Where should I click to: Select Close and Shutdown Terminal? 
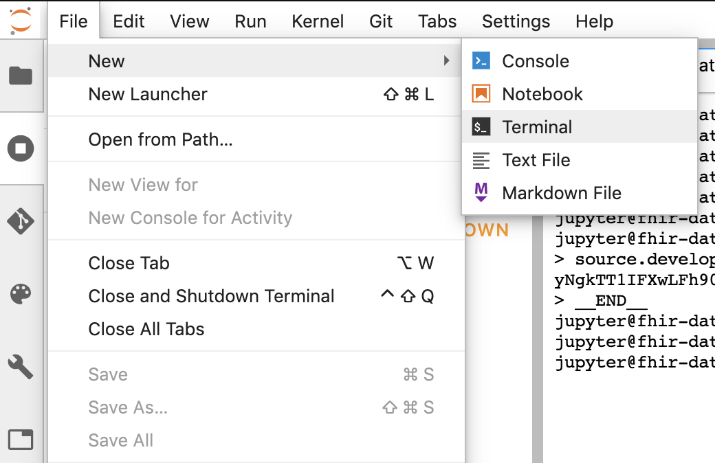(211, 296)
